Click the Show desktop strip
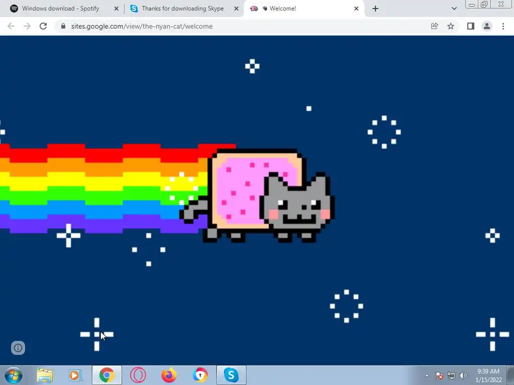Screen dimensions: 514x385 point(510,375)
